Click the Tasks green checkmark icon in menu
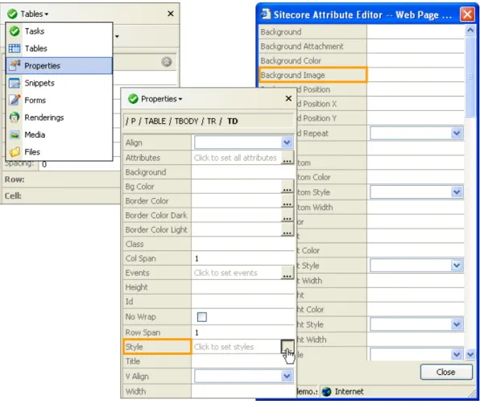Viewport: 480px width, 408px height. click(14, 31)
